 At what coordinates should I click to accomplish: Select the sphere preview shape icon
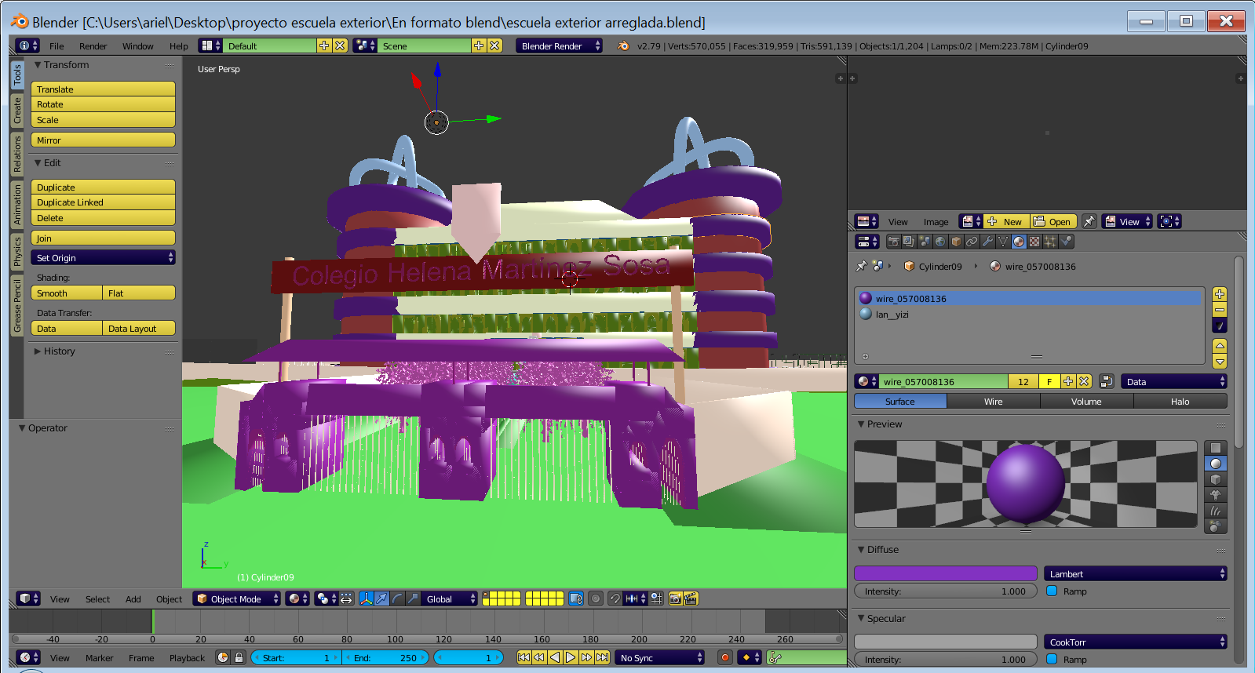pyautogui.click(x=1215, y=464)
